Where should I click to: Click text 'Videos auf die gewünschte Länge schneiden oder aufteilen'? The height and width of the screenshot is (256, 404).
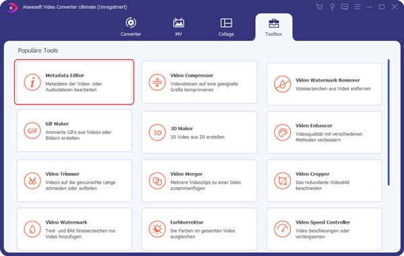(80, 185)
